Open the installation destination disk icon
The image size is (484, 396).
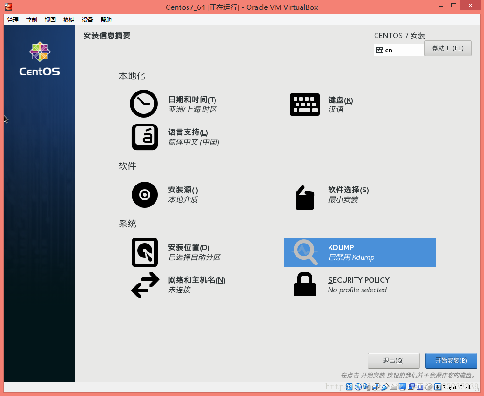pos(145,252)
